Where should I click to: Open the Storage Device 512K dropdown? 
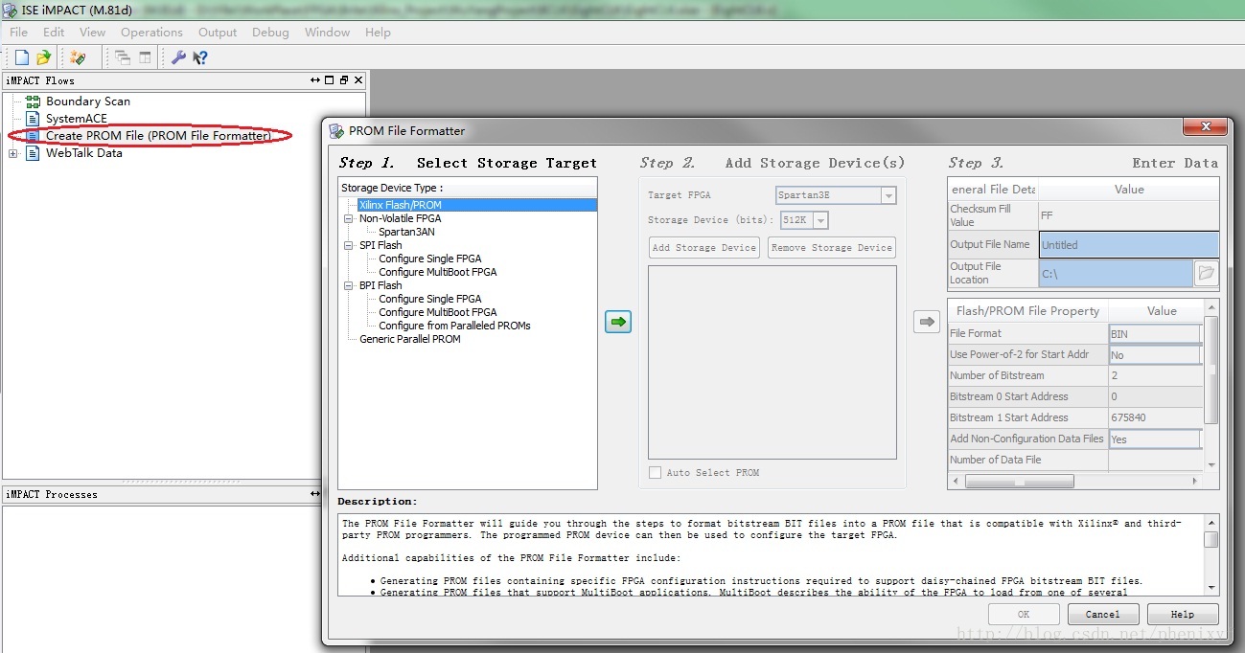click(x=820, y=220)
